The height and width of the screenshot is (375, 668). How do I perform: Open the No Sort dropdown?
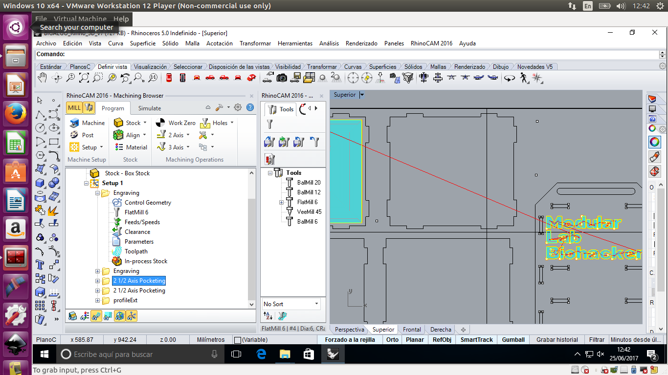[x=291, y=304]
